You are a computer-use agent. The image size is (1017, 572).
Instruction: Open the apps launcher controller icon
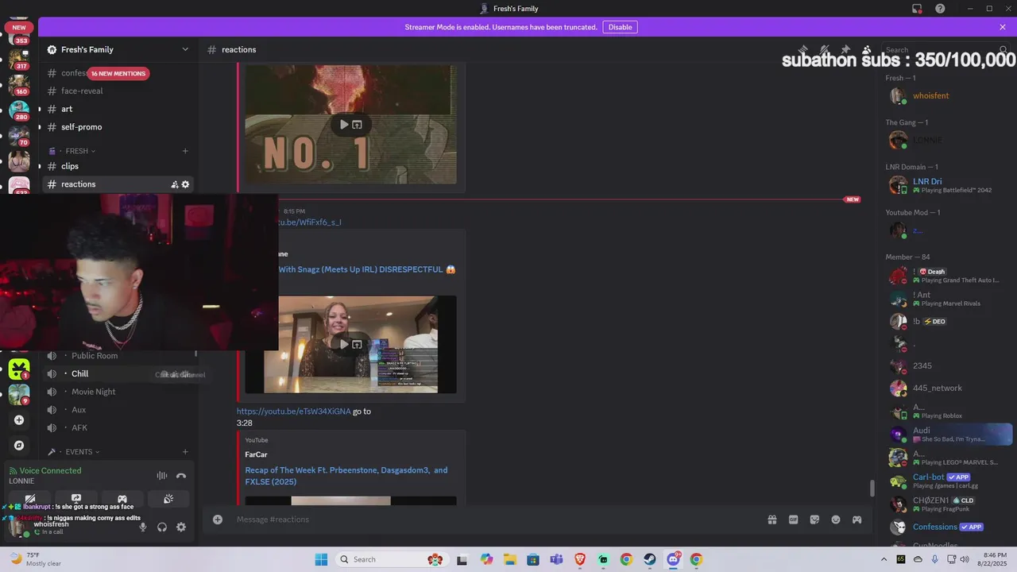(x=857, y=520)
